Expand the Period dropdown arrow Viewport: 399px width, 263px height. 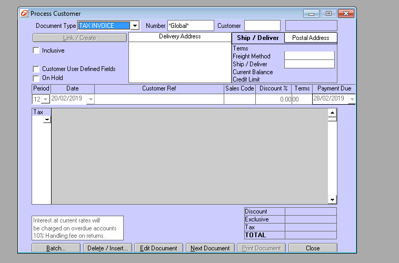point(45,99)
